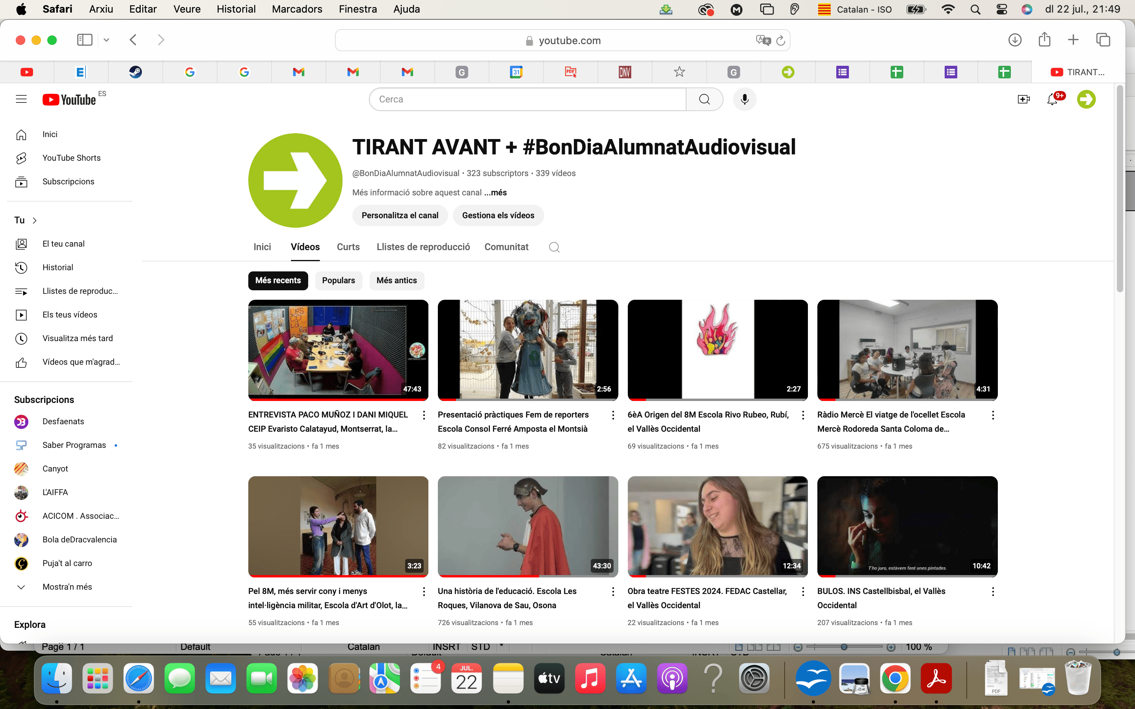Expand the Tu section chevron
This screenshot has height=709, width=1135.
click(x=35, y=221)
